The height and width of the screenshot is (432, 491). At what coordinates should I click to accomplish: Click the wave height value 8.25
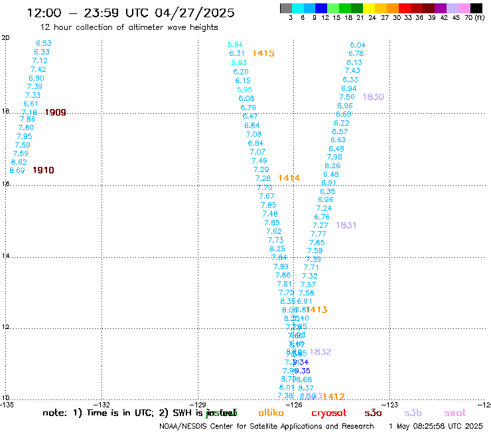click(x=277, y=249)
